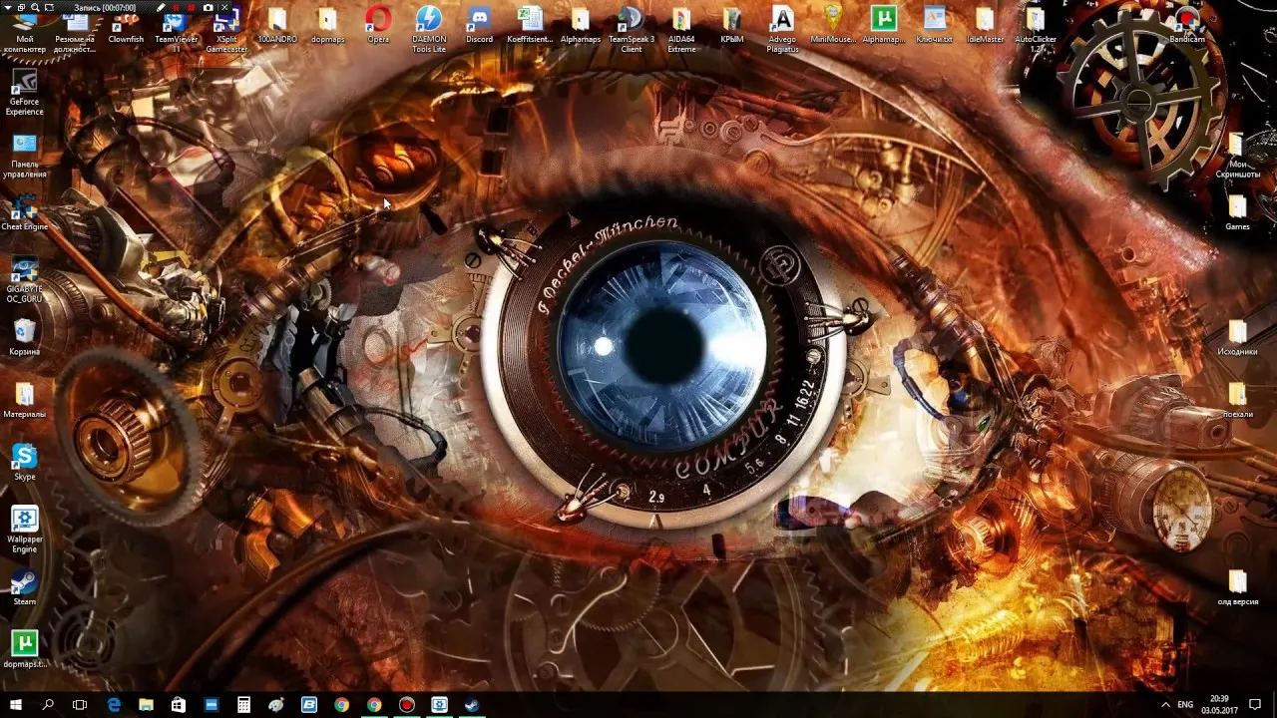Pause the recording in the recorder bar
1277x718 pixels.
click(175, 7)
